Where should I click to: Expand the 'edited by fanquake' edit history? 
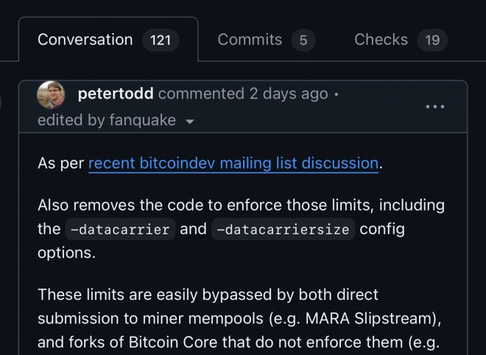116,120
